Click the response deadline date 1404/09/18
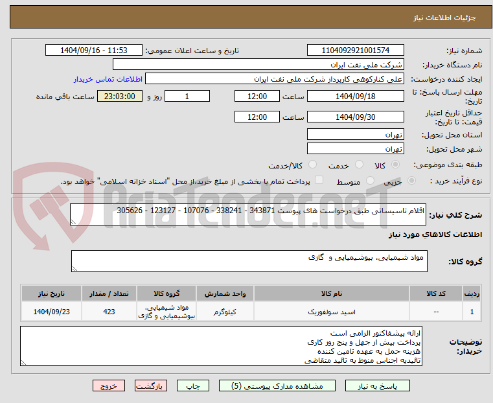This screenshot has width=493, height=403. (x=355, y=96)
